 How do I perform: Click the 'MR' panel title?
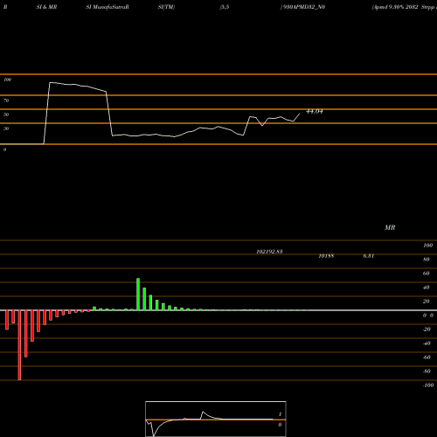pyautogui.click(x=390, y=227)
